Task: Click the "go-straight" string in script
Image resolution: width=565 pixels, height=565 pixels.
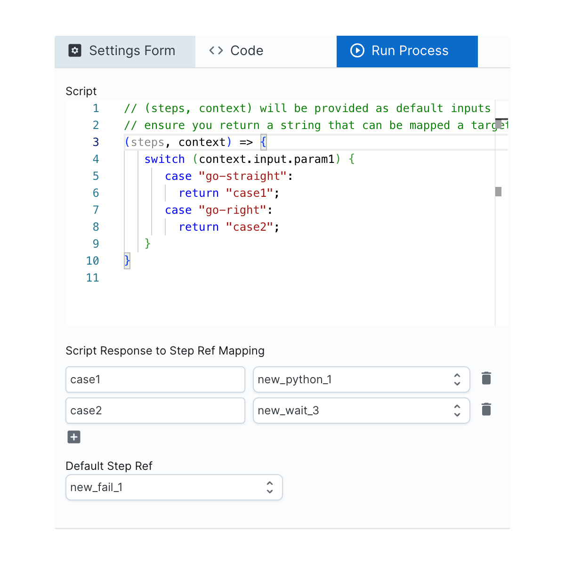Action: tap(242, 176)
